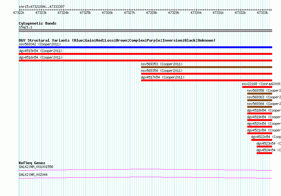Screen dimensions: 281x196
Task: Click the 47328k position on the ruler
Action: (x=152, y=13)
